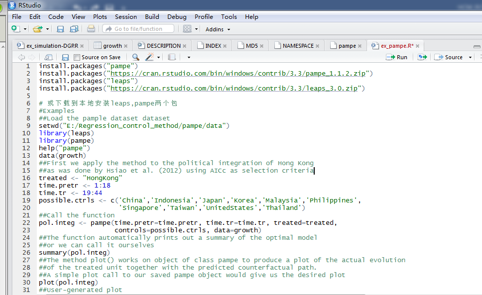Open the Build menu

pos(152,17)
